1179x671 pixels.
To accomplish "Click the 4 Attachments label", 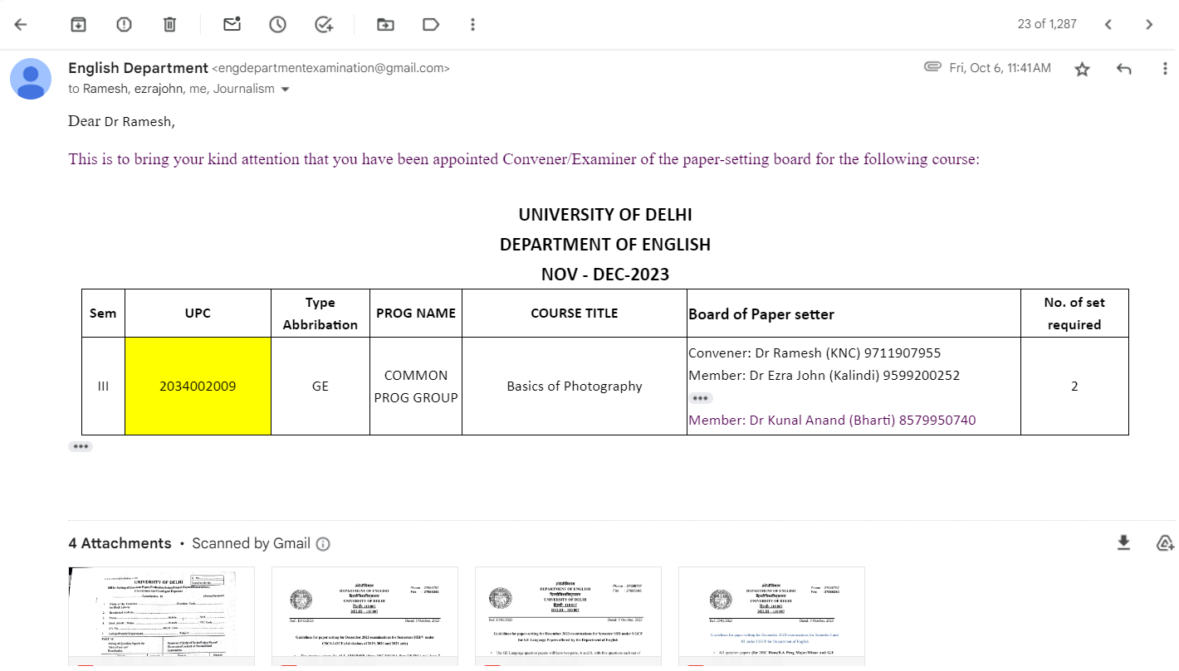I will 120,543.
